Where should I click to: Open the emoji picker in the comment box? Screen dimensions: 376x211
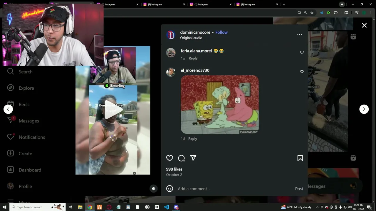(169, 189)
